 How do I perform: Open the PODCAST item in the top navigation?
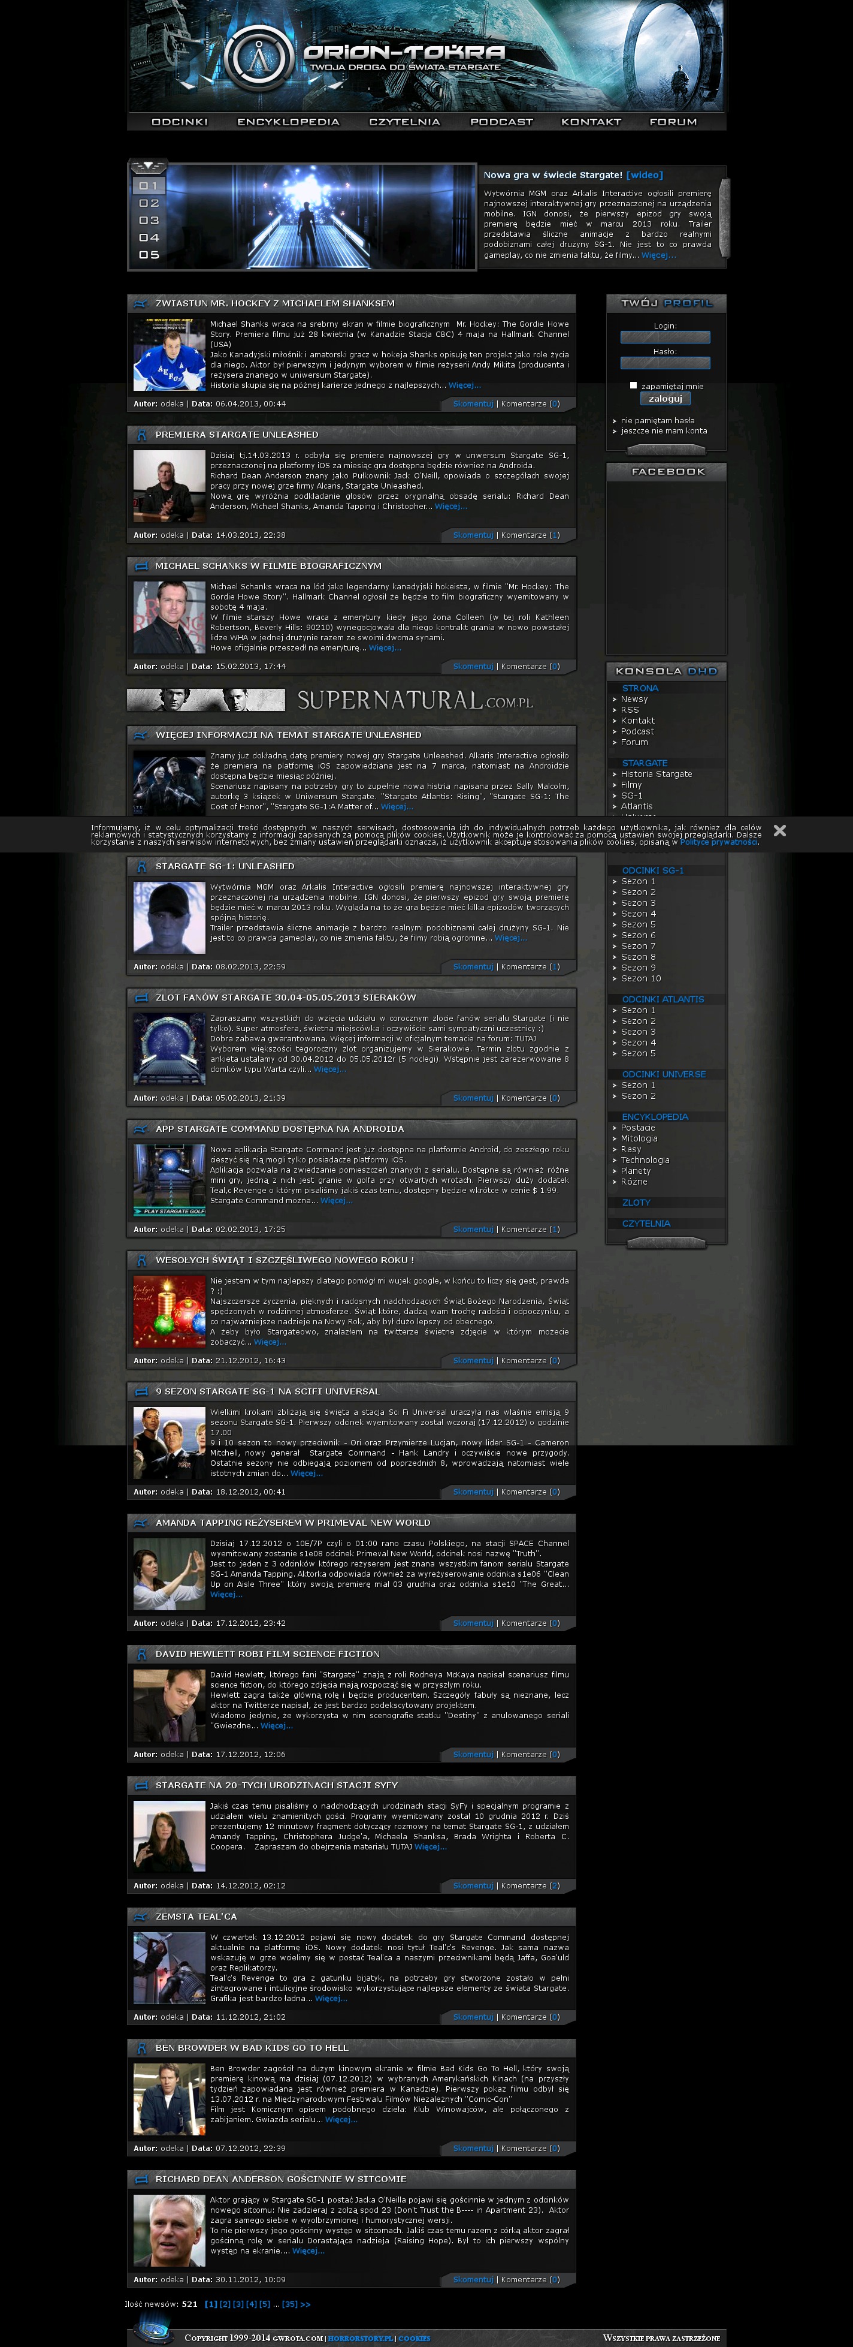click(501, 122)
